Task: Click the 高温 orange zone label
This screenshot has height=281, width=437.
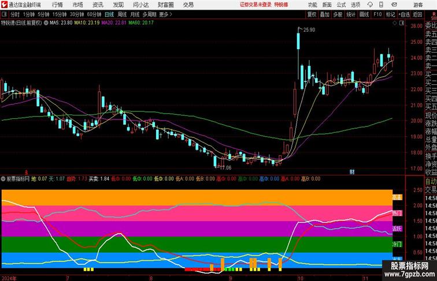Action: 397,197
